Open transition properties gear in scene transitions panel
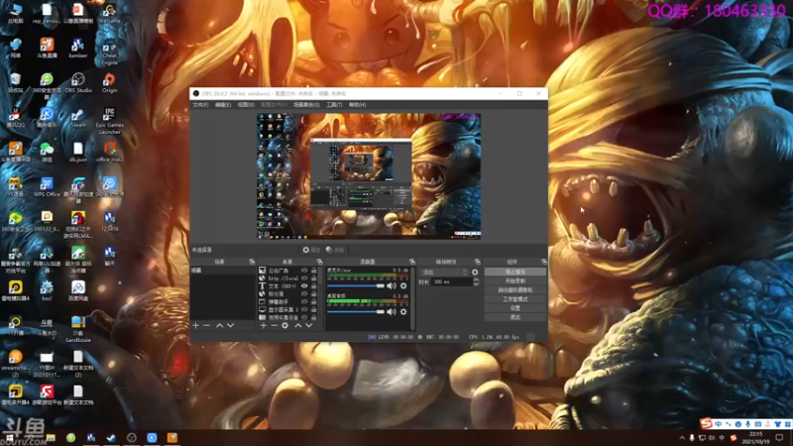This screenshot has width=793, height=446. pos(475,272)
